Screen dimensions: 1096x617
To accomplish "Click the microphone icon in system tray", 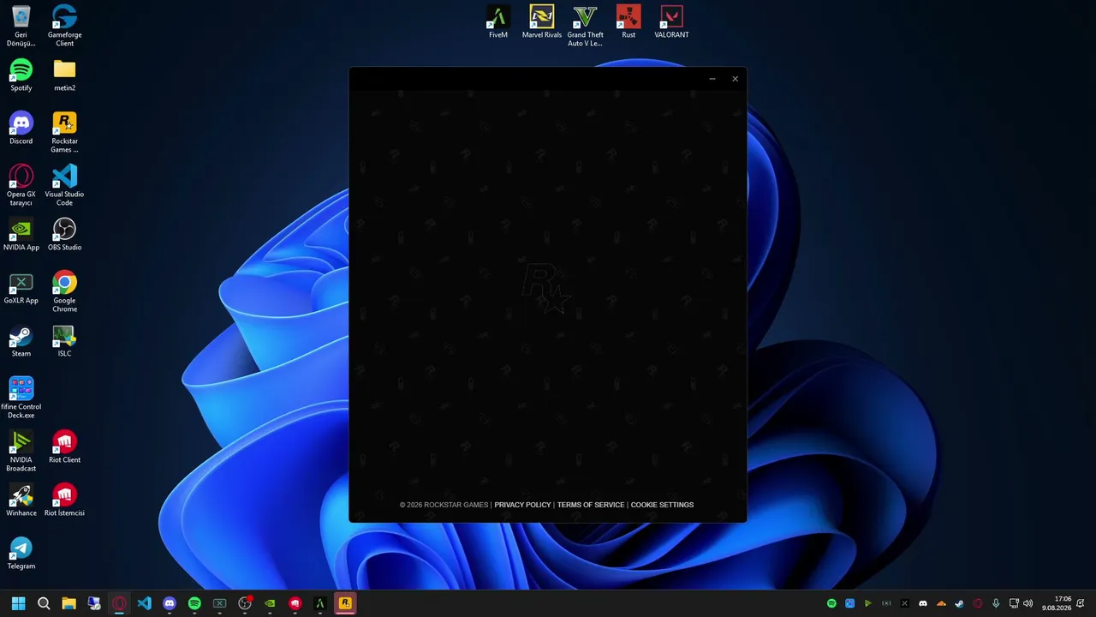I will tap(996, 603).
